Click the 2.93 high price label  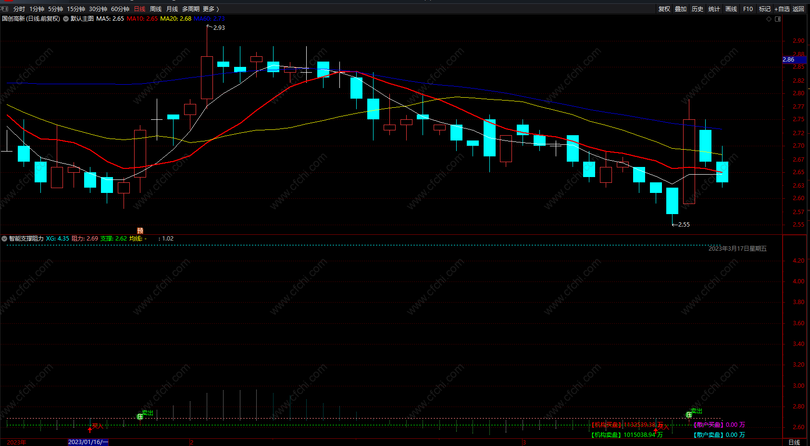[219, 28]
